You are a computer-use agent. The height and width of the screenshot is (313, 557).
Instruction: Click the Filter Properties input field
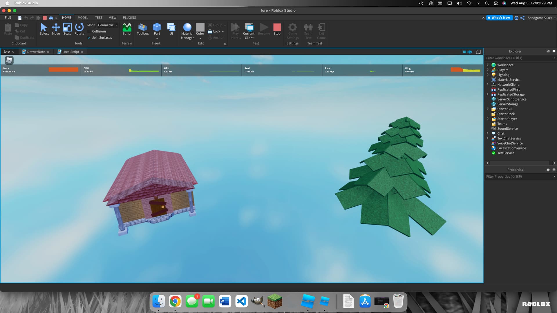click(519, 176)
